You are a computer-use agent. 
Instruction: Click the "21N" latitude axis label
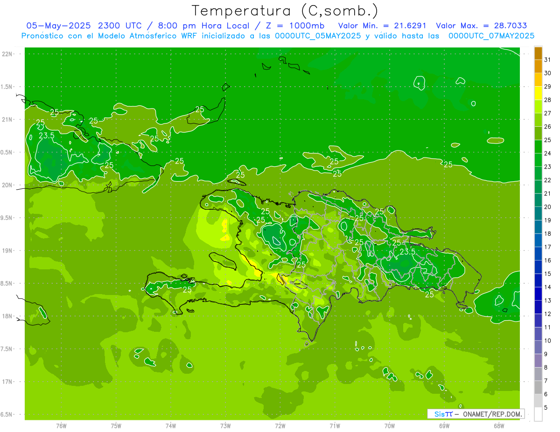pyautogui.click(x=7, y=120)
